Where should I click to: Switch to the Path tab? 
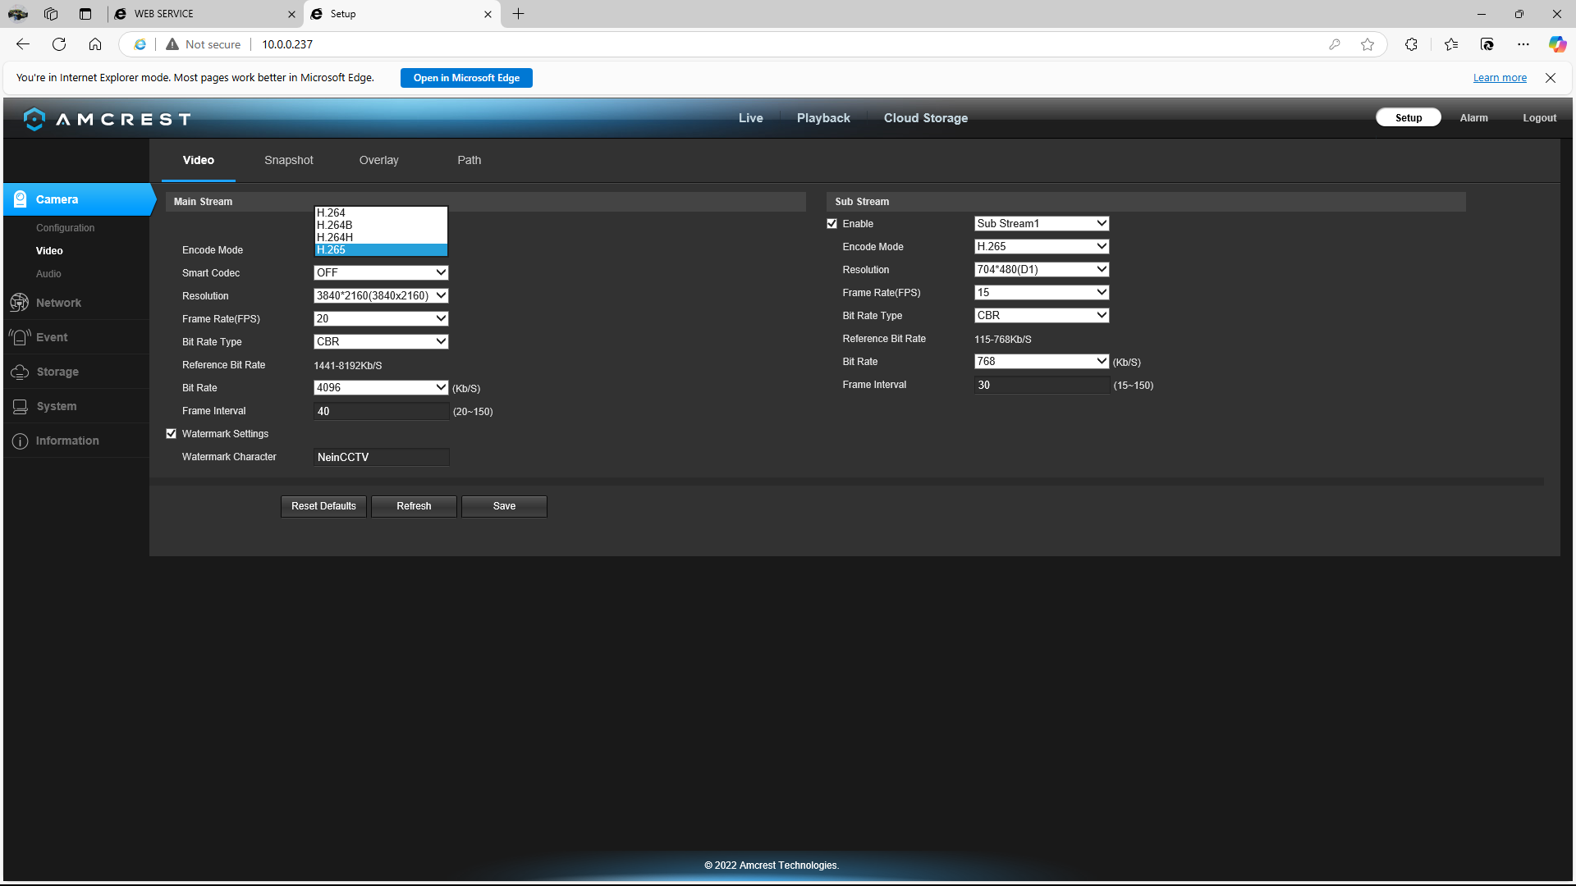click(x=470, y=160)
